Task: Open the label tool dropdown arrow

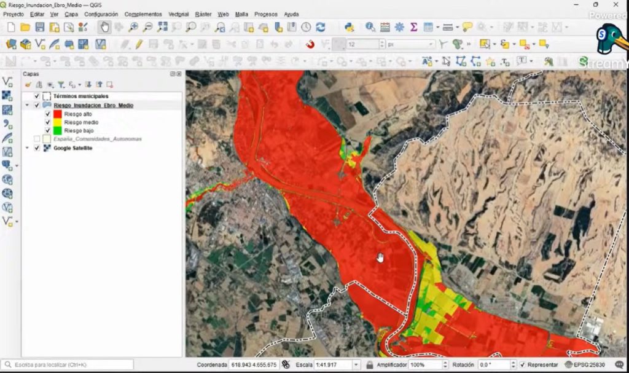Action: point(437,61)
